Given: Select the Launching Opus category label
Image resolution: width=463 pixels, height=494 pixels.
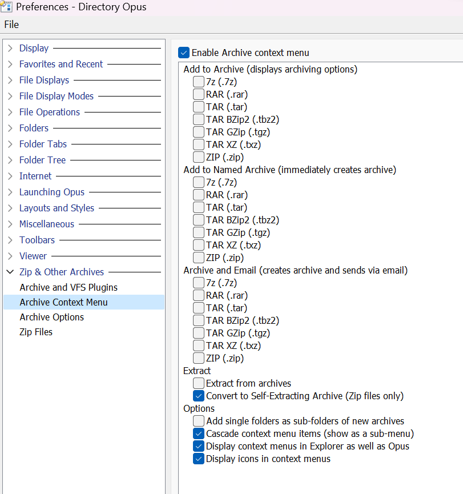Looking at the screenshot, I should 52,192.
